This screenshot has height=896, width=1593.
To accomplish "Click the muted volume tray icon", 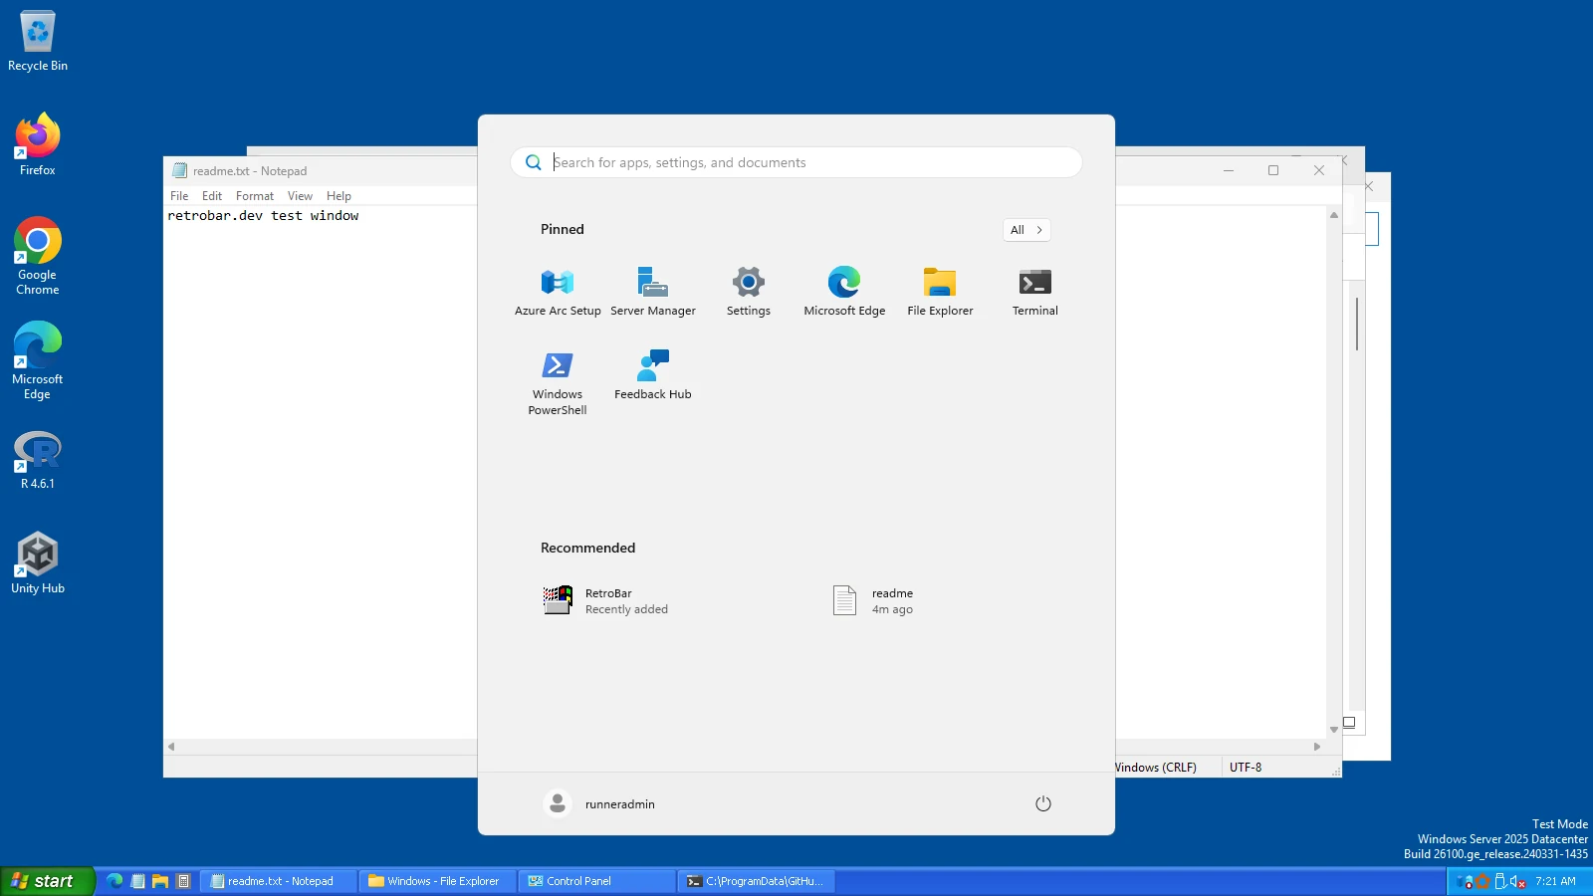I will pyautogui.click(x=1518, y=881).
